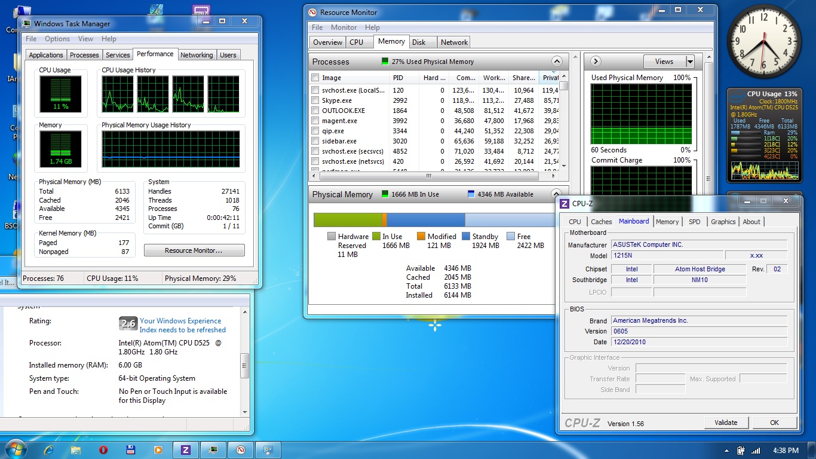
Task: Switch to Task Manager taskbar button
Action: click(x=213, y=450)
